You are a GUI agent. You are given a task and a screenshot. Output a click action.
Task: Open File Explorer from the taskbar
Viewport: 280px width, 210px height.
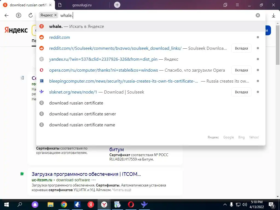tap(50, 205)
